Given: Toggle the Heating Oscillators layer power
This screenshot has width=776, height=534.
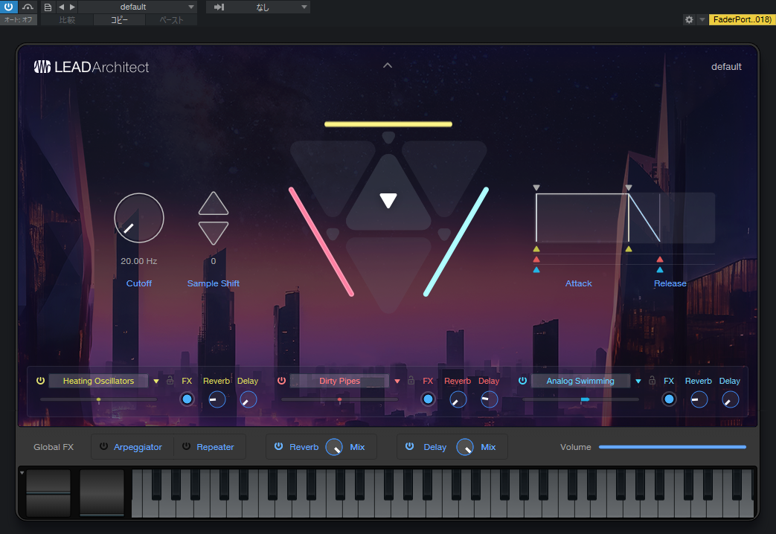Looking at the screenshot, I should click(x=40, y=381).
